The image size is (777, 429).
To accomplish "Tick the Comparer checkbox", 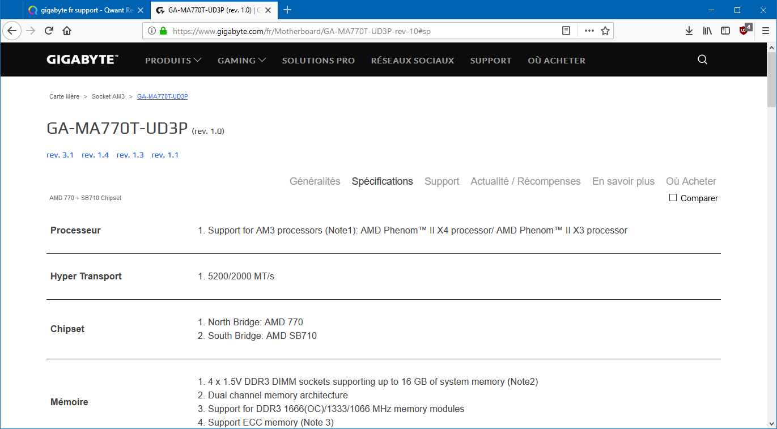I will tap(673, 198).
